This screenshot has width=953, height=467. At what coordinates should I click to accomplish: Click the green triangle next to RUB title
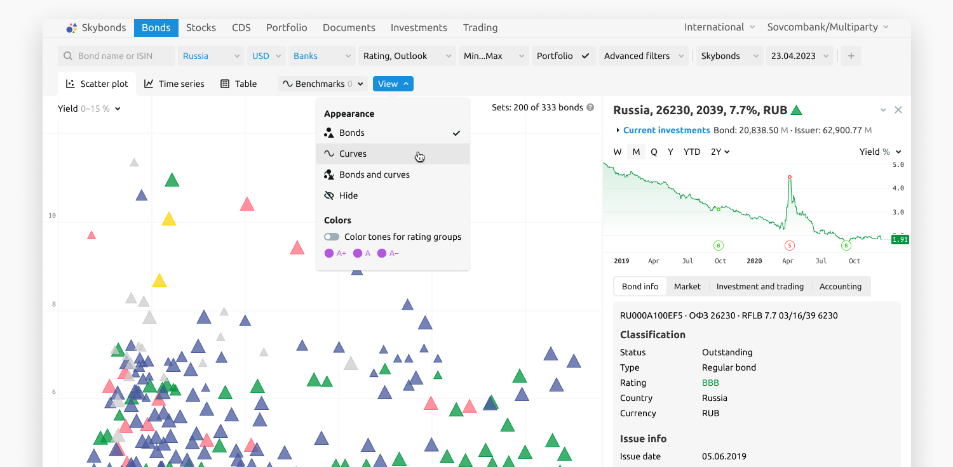point(796,110)
